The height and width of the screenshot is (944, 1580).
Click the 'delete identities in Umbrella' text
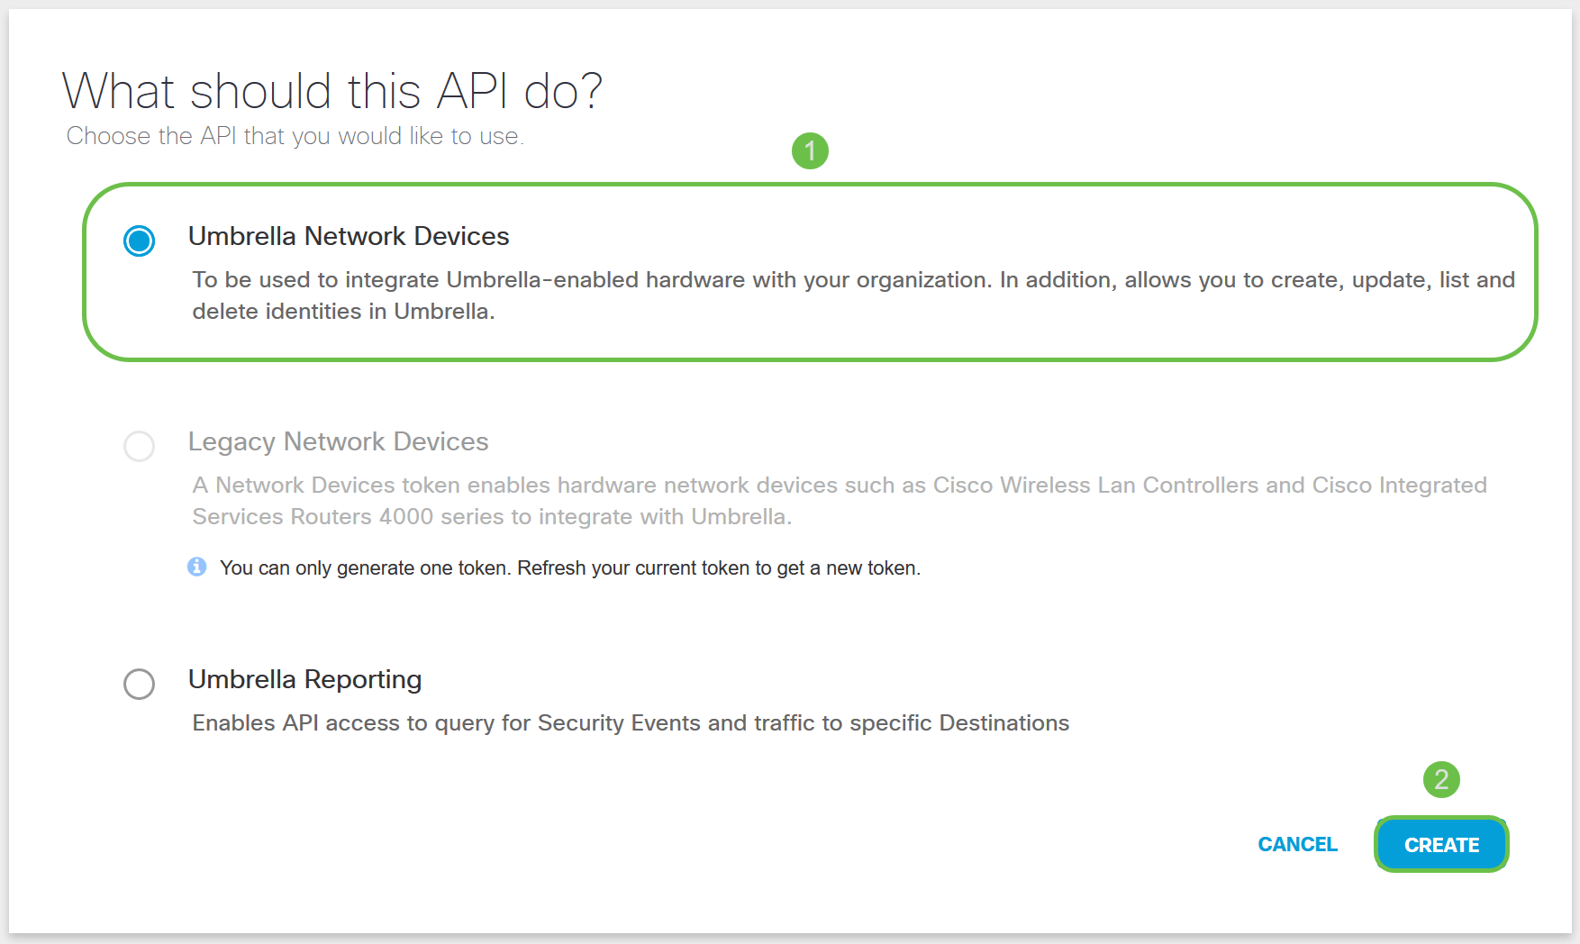(x=343, y=312)
